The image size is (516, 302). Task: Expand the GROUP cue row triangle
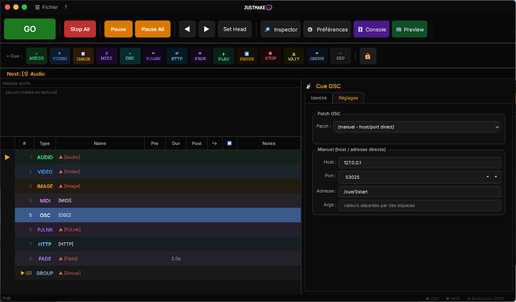(23, 273)
